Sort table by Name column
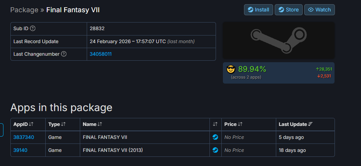This screenshot has height=166, width=361. [92, 124]
